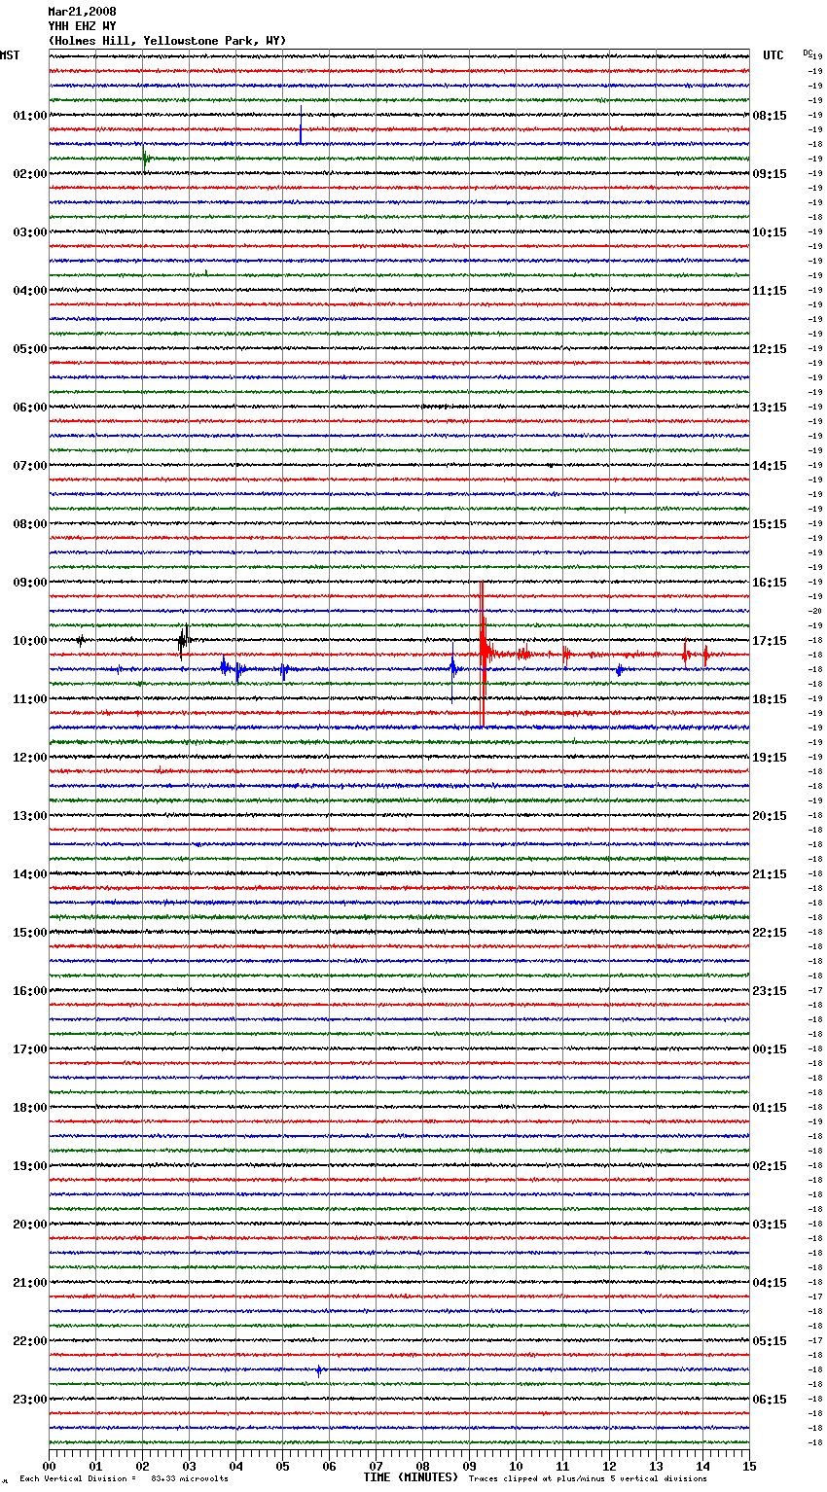This screenshot has width=827, height=1492.
Task: Click the 18:15 UTC row label
Action: click(x=770, y=699)
